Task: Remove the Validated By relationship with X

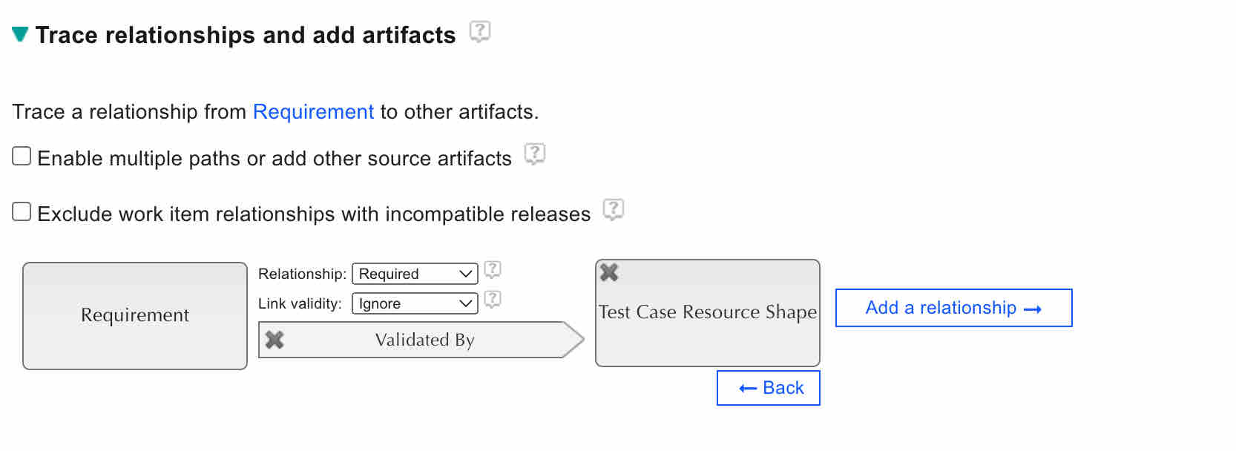Action: click(x=275, y=340)
